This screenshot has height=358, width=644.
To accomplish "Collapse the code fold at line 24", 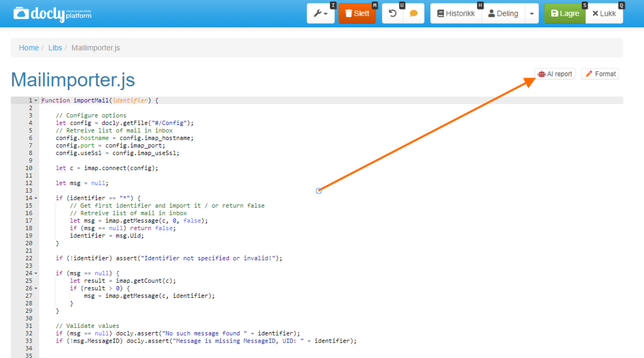I will click(x=35, y=273).
